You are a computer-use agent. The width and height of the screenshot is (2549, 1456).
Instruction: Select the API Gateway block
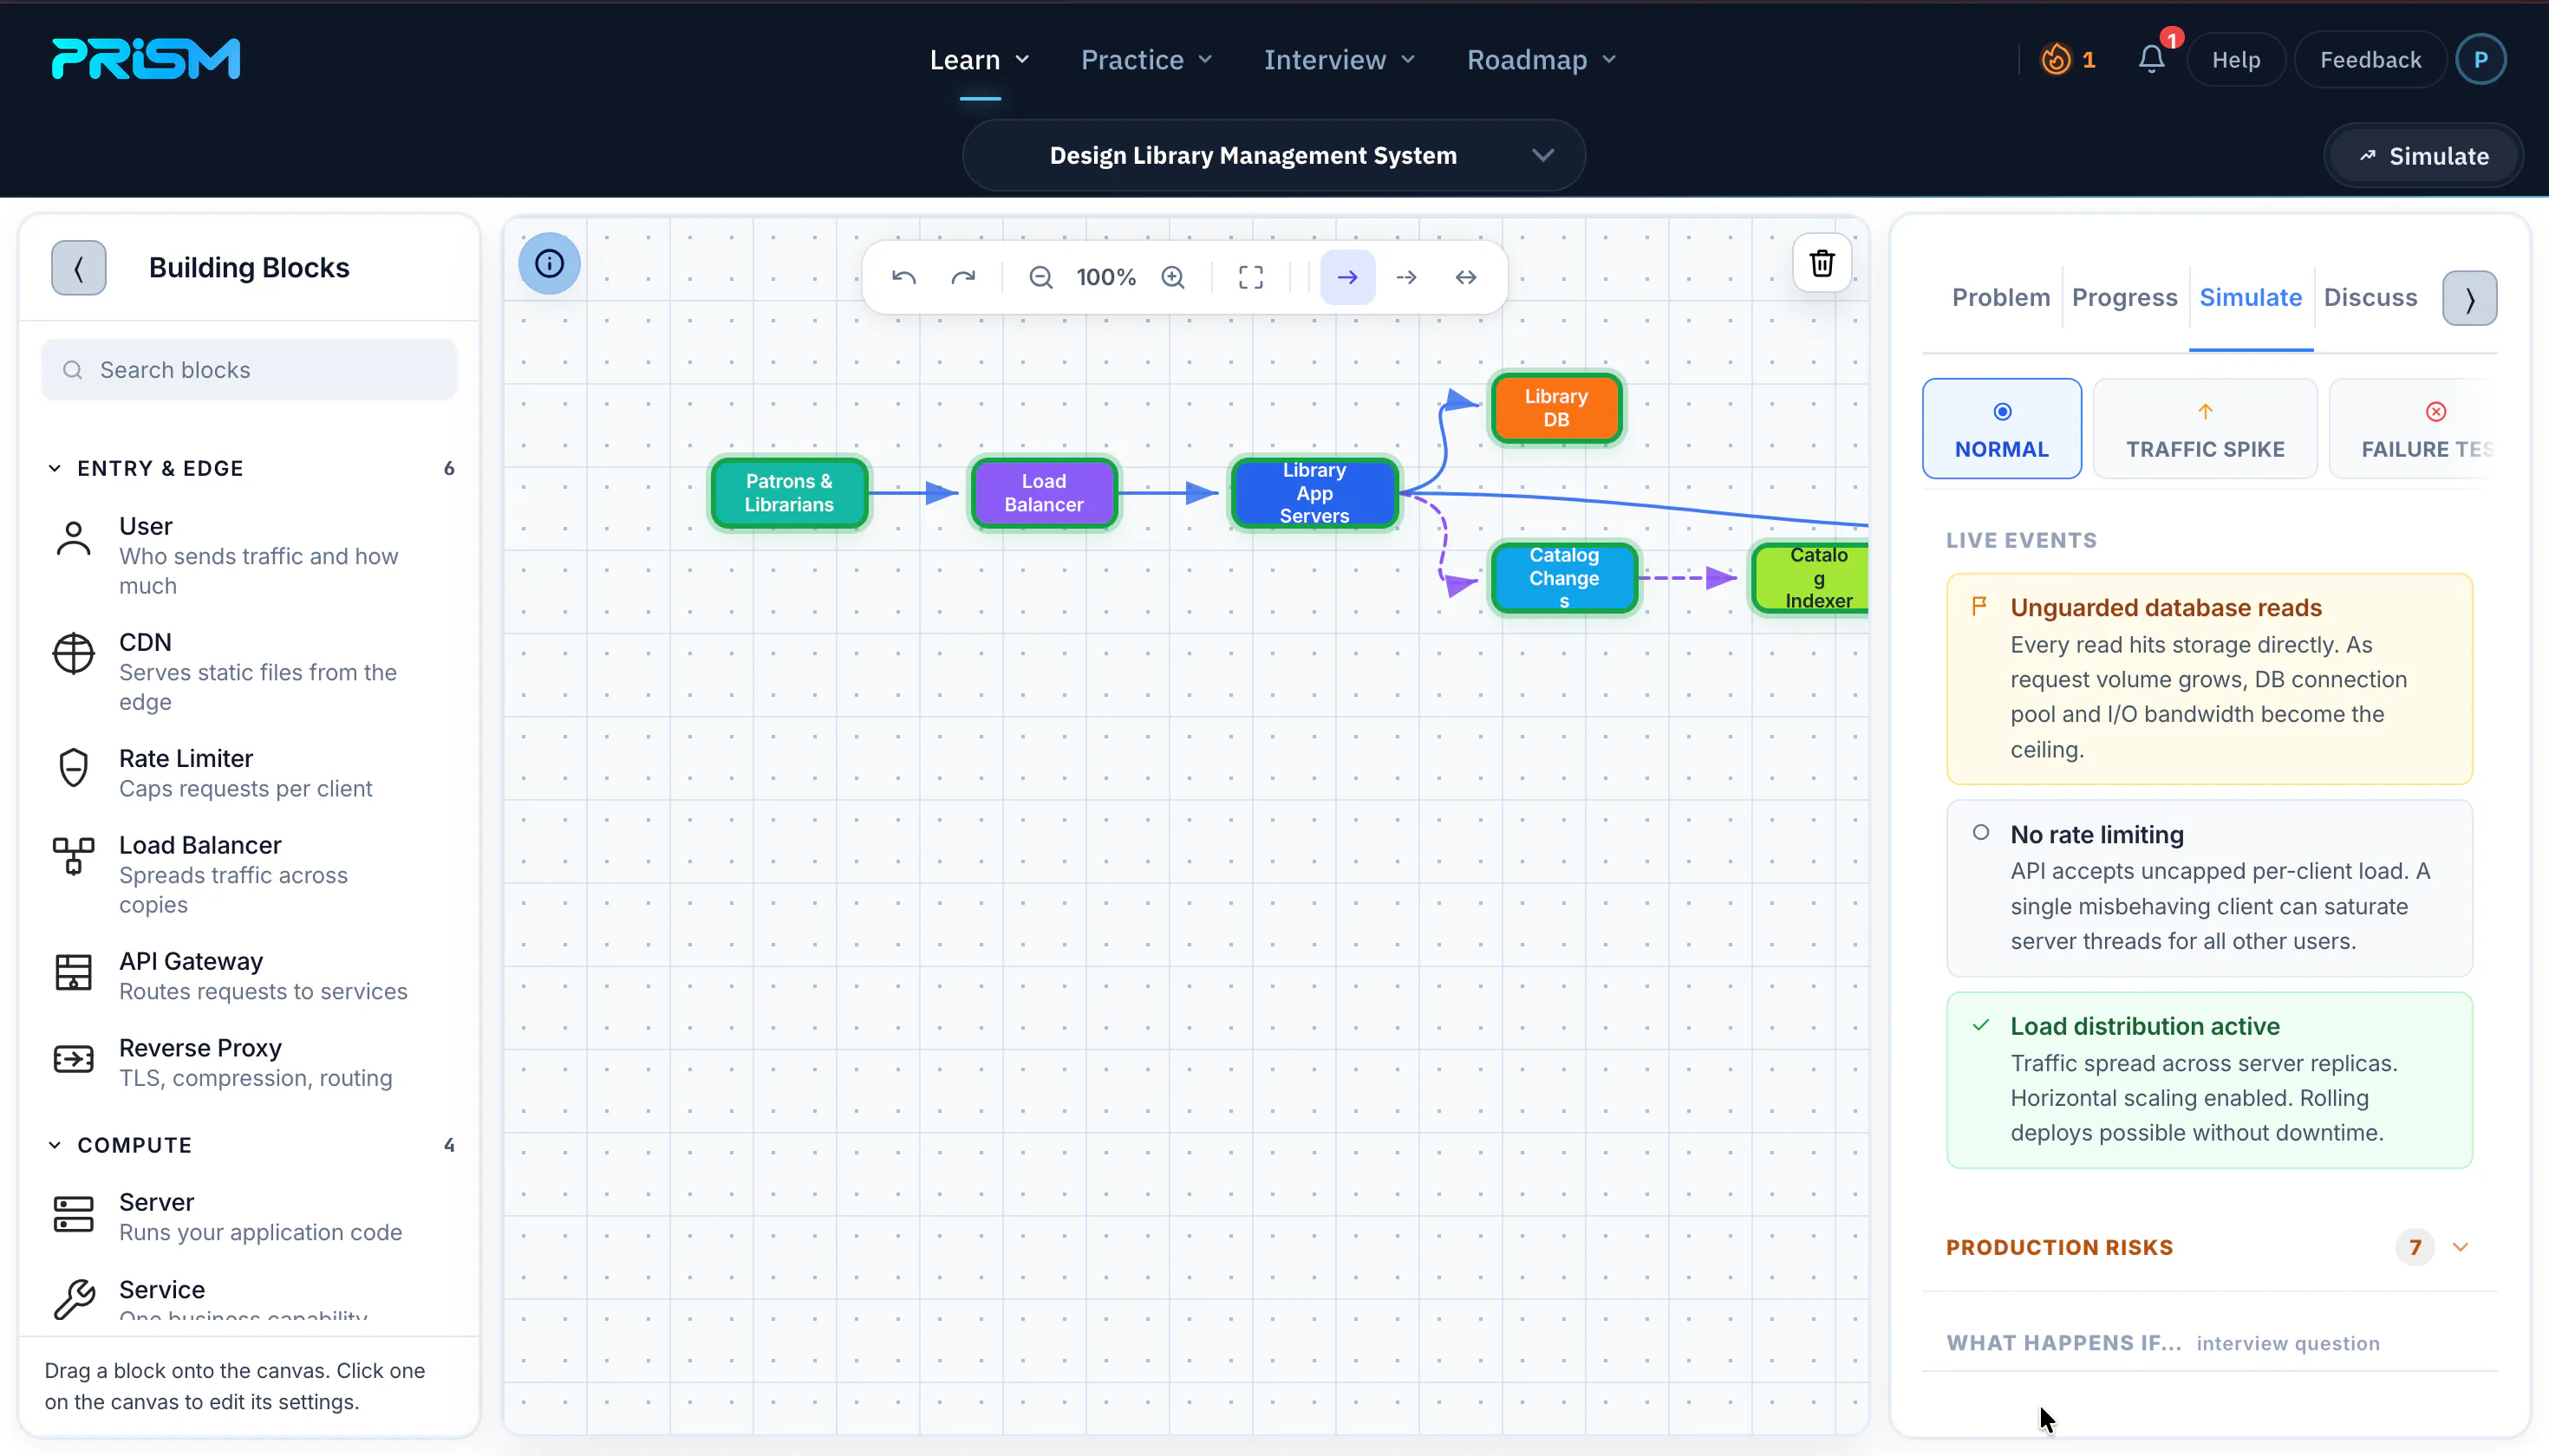(249, 975)
